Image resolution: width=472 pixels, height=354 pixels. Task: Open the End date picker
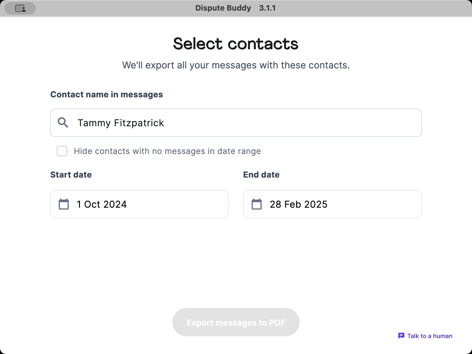tap(332, 204)
